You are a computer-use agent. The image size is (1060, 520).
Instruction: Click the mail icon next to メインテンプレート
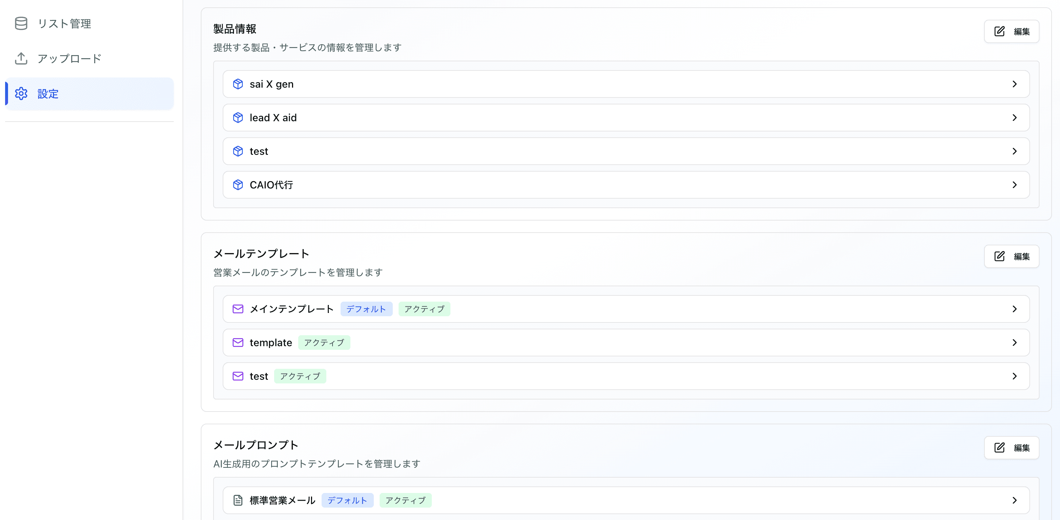pyautogui.click(x=238, y=309)
